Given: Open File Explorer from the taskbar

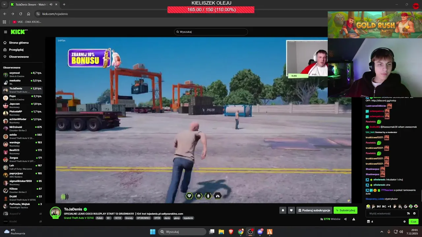Looking at the screenshot, I should coord(221,232).
